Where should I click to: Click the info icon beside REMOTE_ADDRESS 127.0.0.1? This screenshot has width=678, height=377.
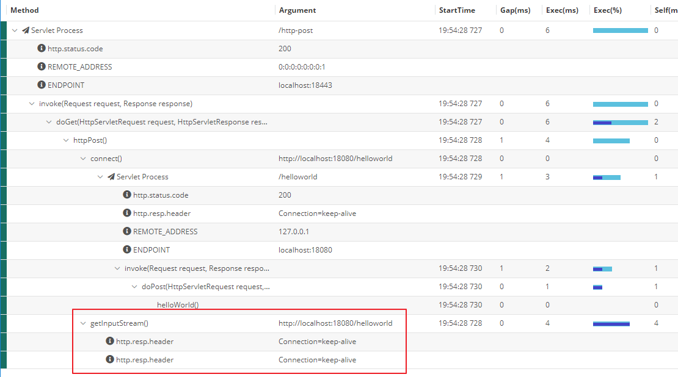[127, 231]
